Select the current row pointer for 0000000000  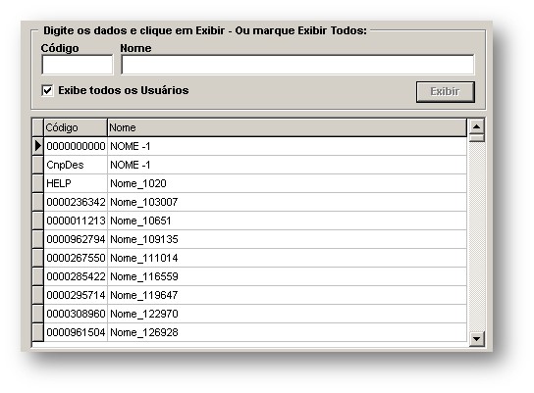coord(38,146)
